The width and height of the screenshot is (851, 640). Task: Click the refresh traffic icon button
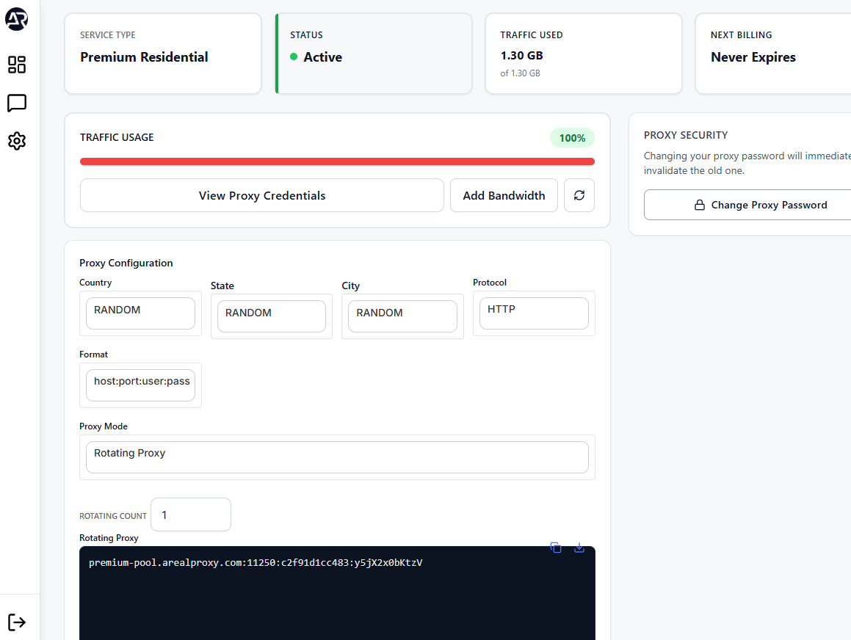click(x=579, y=195)
